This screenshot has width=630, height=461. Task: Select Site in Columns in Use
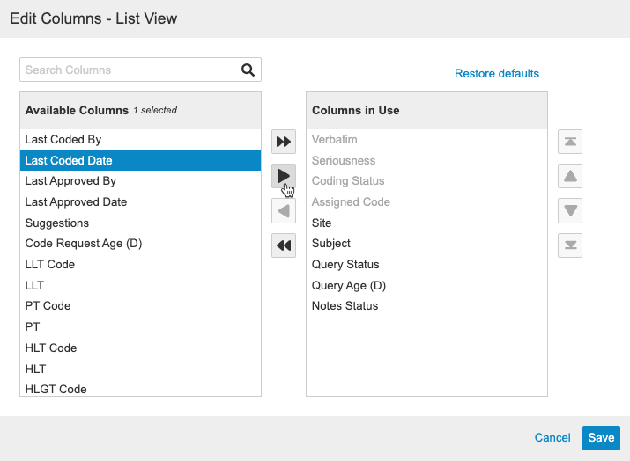click(322, 223)
